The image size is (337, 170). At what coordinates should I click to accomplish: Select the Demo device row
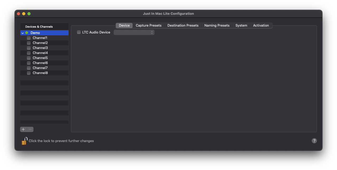pos(44,33)
